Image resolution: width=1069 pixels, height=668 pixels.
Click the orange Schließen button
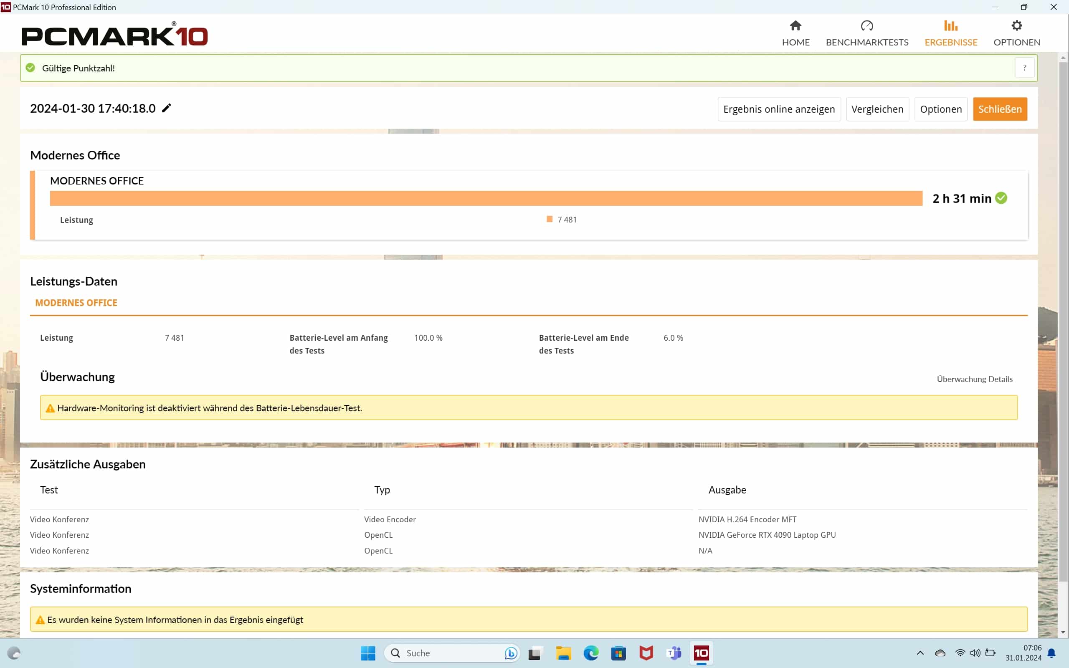(x=1000, y=109)
